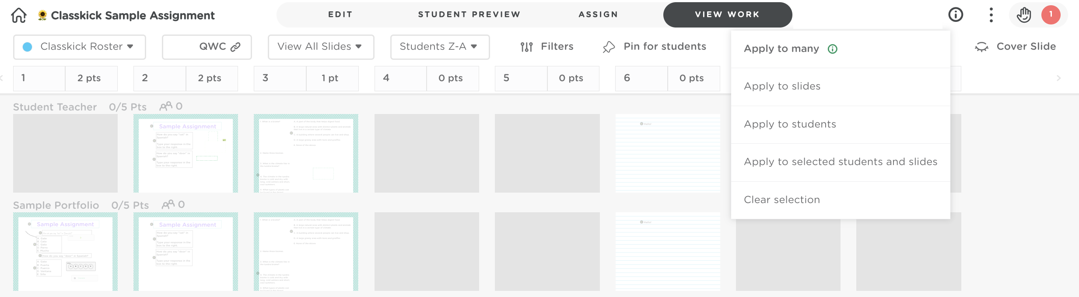Viewport: 1079px width, 297px height.
Task: Click the Pin for students pushpin
Action: pyautogui.click(x=609, y=47)
